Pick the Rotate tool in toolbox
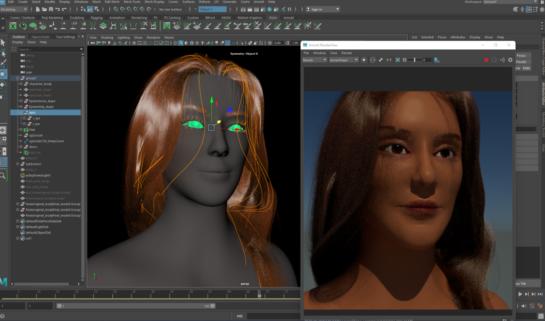 tap(3, 85)
